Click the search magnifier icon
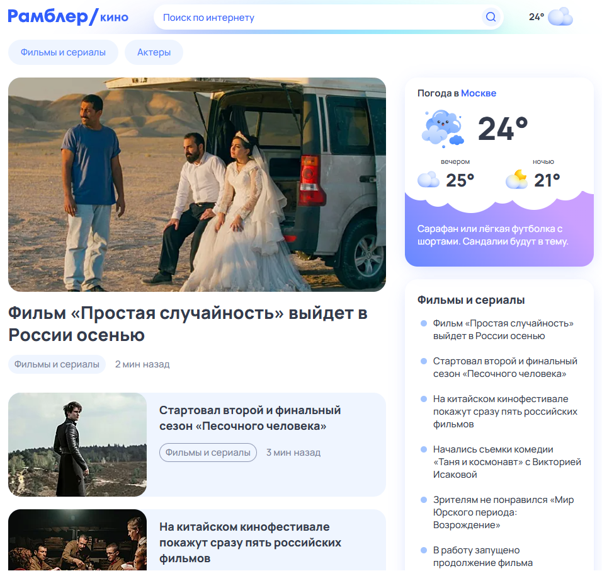Viewport: 602px width, 583px height. coord(491,17)
